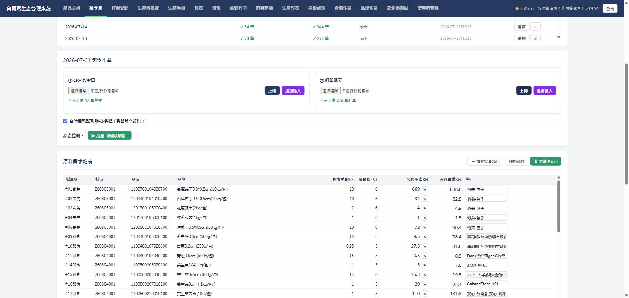
Task: Choose file for ERP 製令單 upload
Action: [79, 91]
